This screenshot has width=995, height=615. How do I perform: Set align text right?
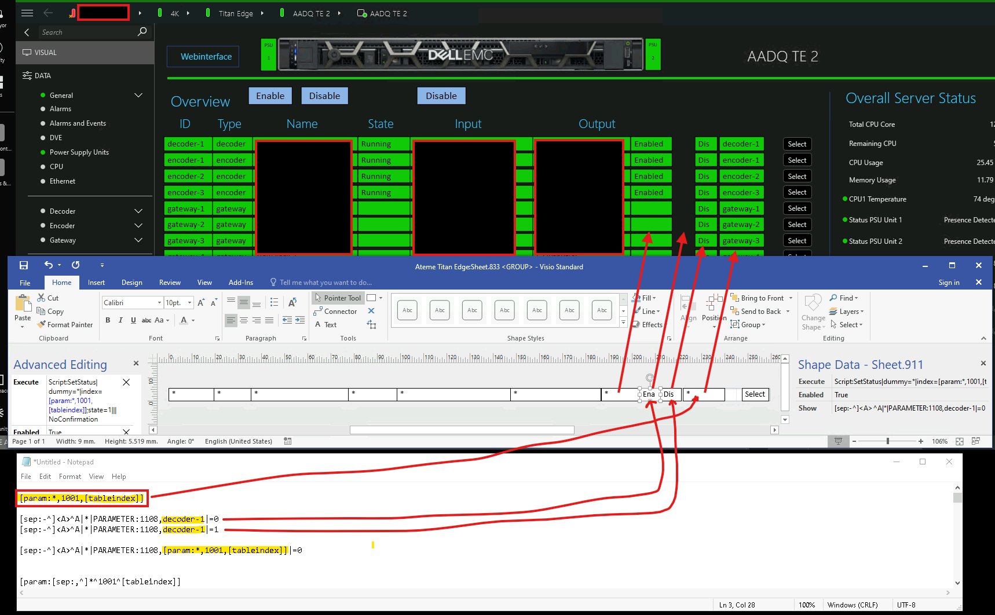point(257,320)
